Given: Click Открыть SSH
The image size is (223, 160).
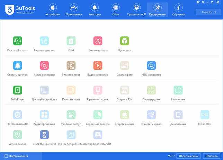Looking at the screenshot, I should click(124, 90).
